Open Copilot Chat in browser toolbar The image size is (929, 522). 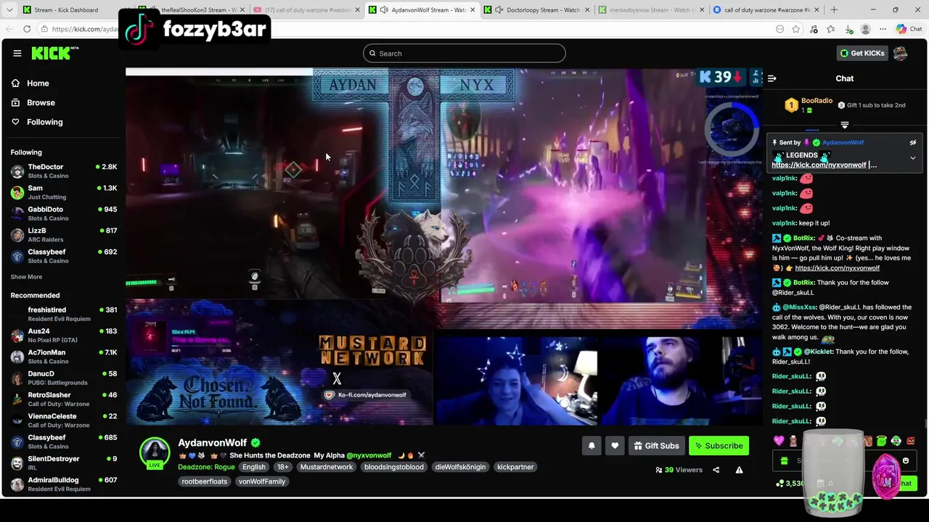[909, 29]
